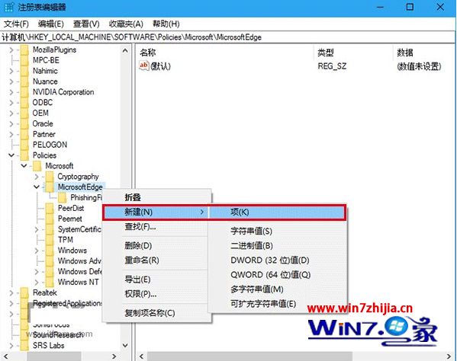Collapse the Policies tree node
The image size is (457, 361).
(11, 155)
